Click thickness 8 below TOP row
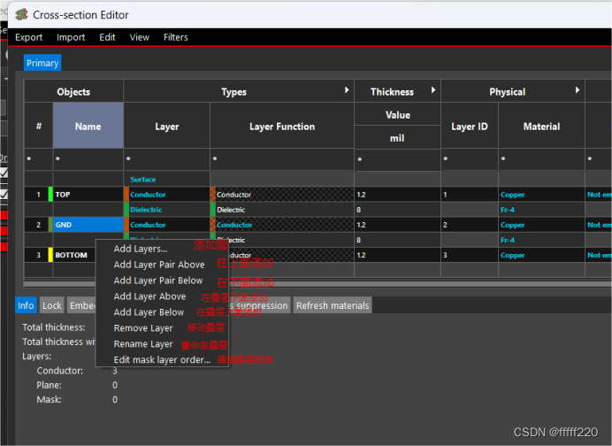This screenshot has width=612, height=446. 397,210
